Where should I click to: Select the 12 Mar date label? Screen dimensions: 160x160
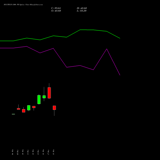(x=33, y=152)
